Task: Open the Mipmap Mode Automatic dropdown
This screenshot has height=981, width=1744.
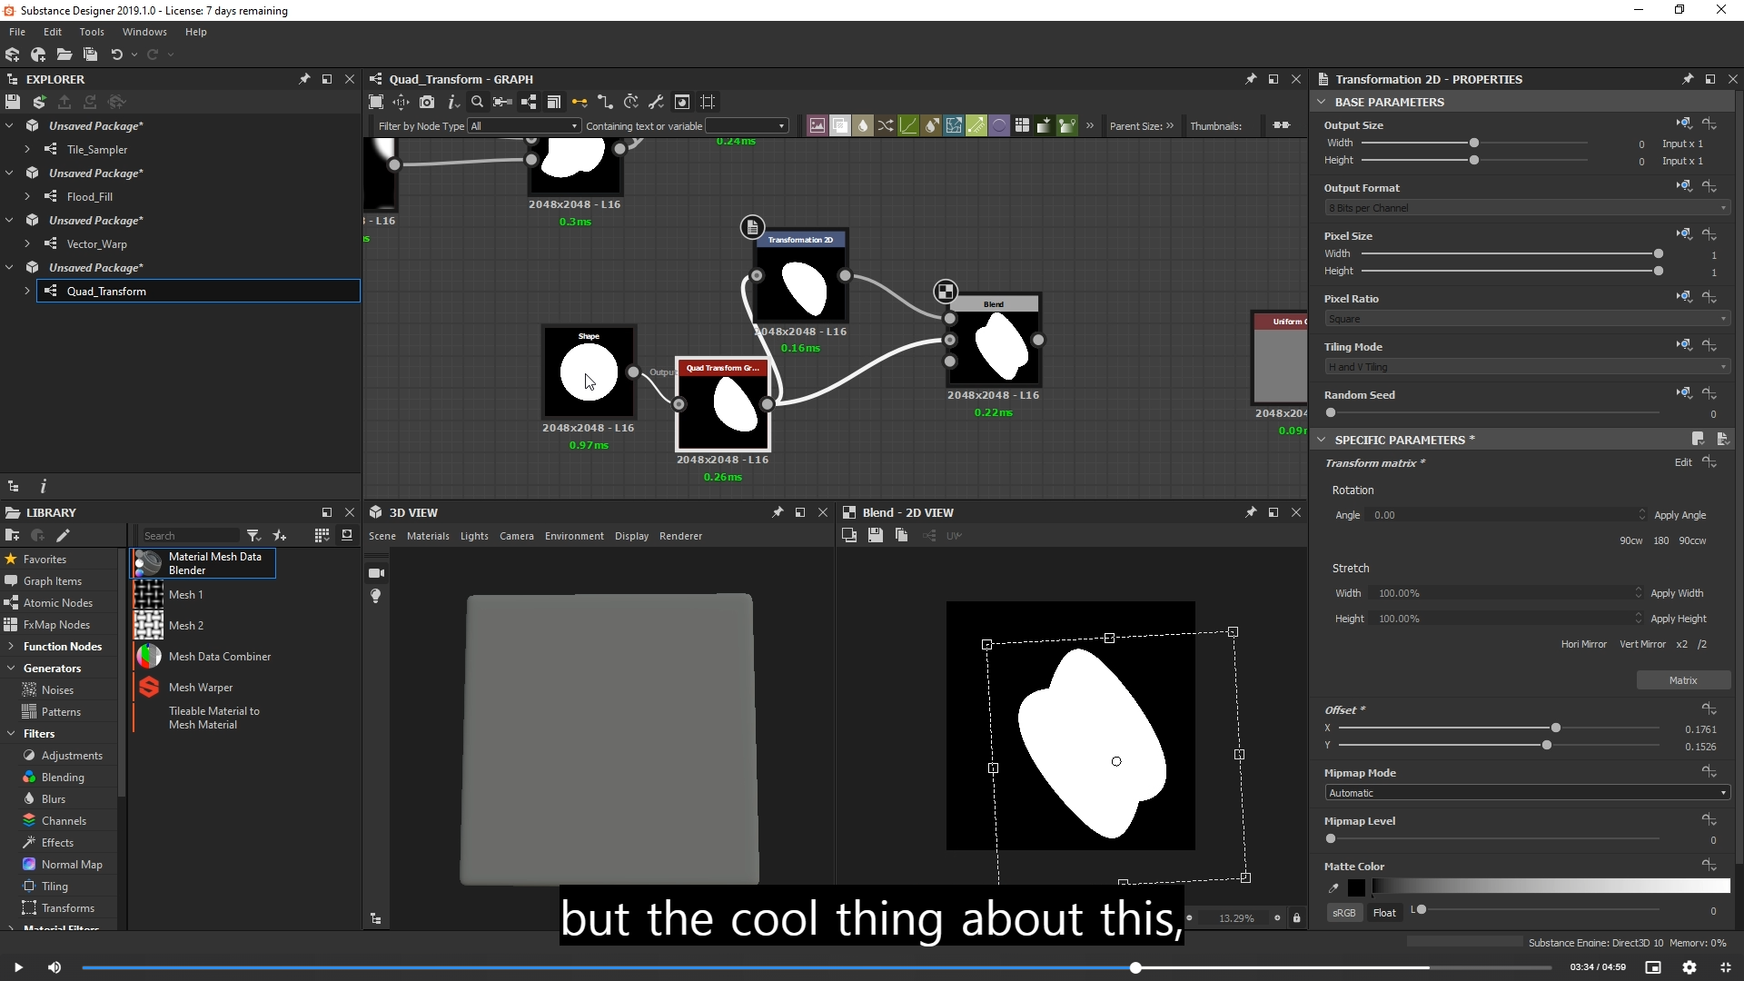Action: tap(1526, 793)
